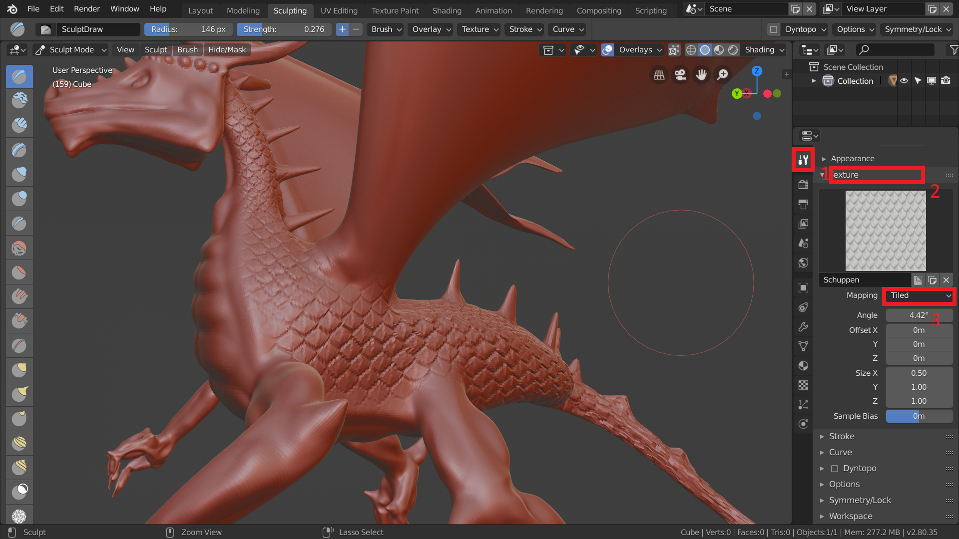Toggle viewport overlays button
The width and height of the screenshot is (959, 539).
click(x=607, y=50)
